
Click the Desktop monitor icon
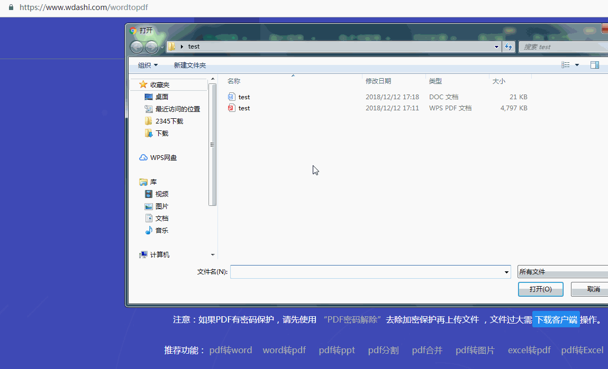[149, 97]
